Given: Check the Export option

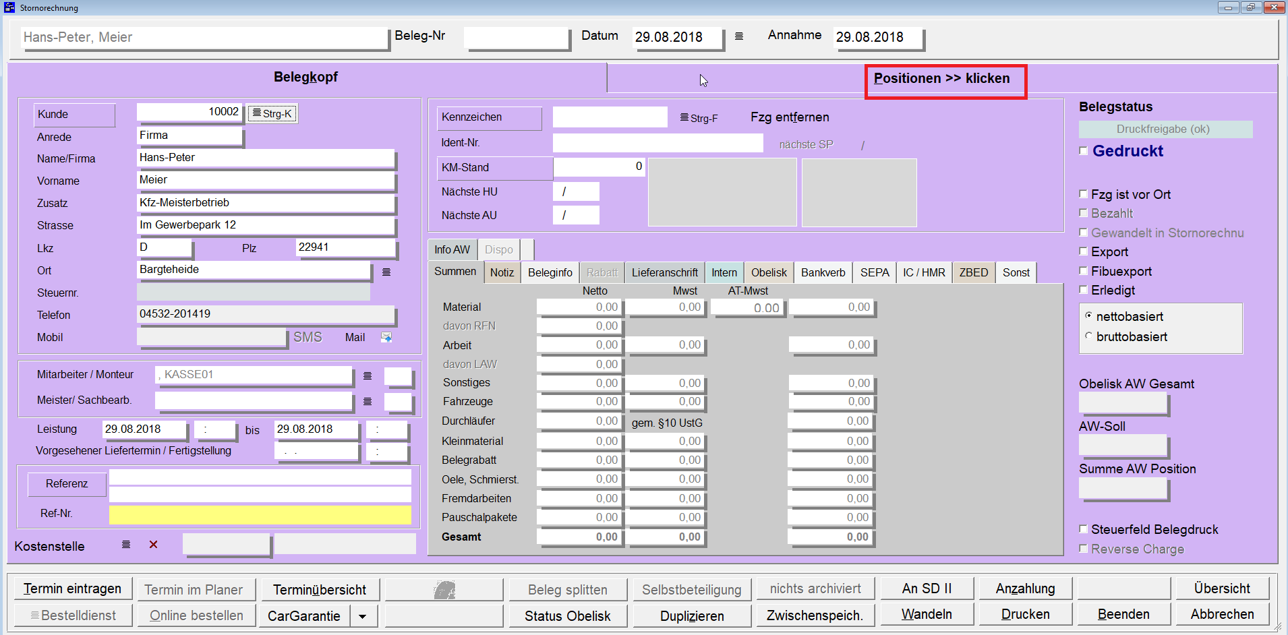Looking at the screenshot, I should click(x=1083, y=251).
